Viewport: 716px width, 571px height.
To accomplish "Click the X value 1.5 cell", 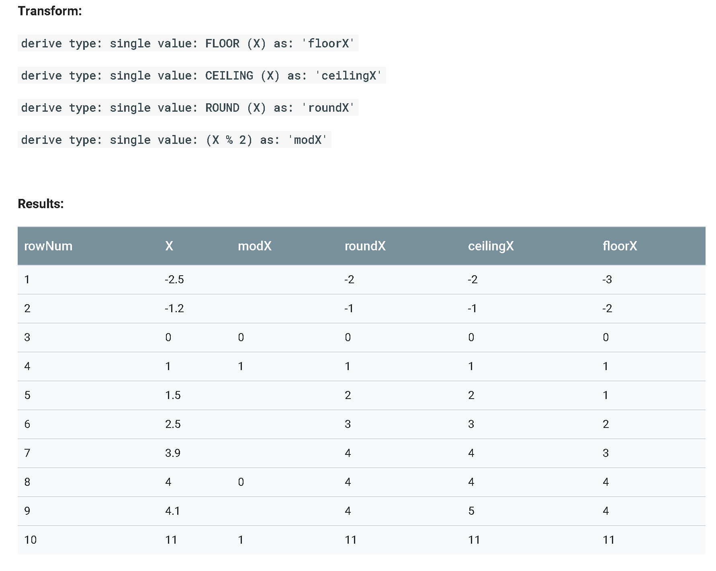I will (x=173, y=395).
